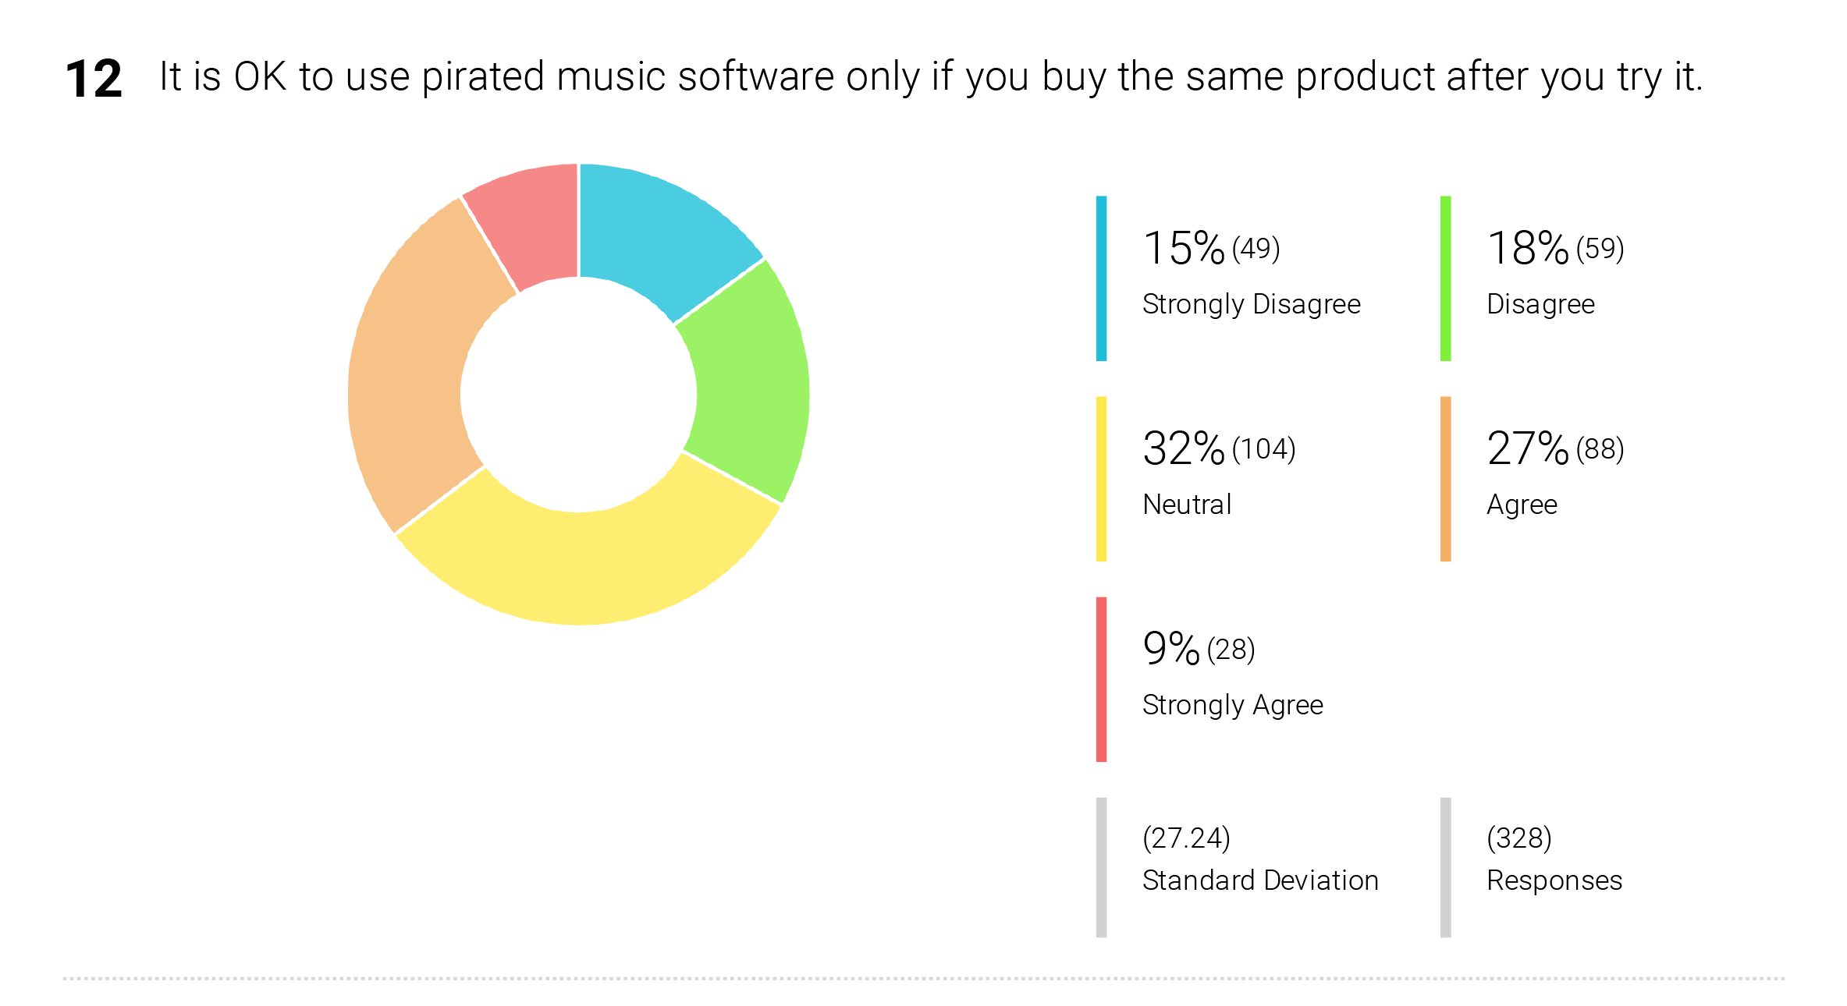Click the orange legend color bar
The width and height of the screenshot is (1847, 1006).
(1445, 479)
